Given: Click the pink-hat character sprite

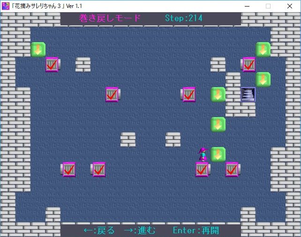Looking at the screenshot, I should point(203,154).
